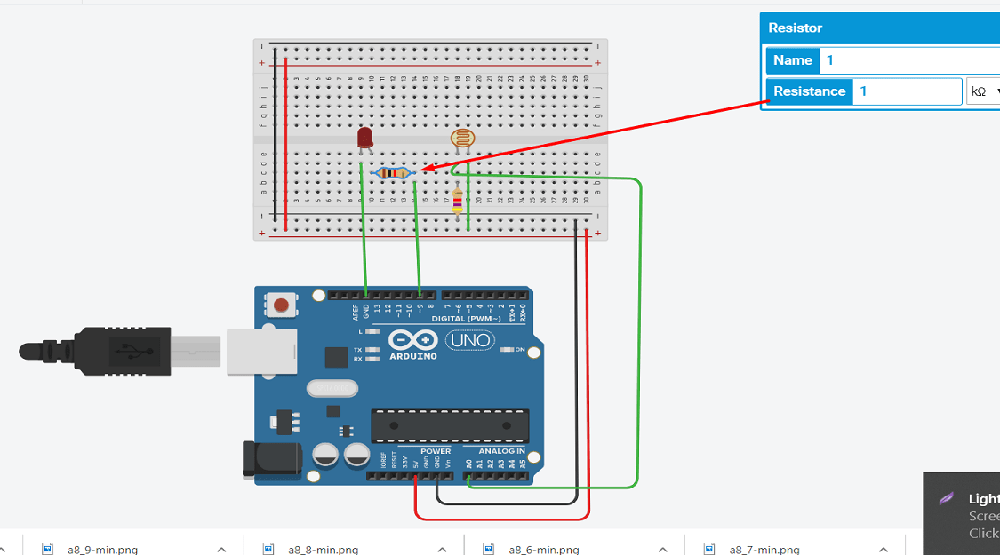Click the "ANALOG IN" label on Arduino

[x=502, y=451]
